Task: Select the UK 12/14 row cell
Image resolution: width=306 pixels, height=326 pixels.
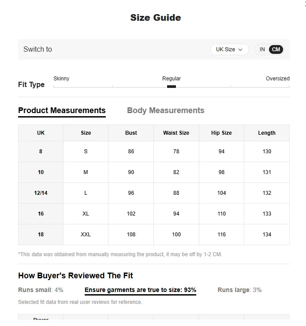Action: pos(41,193)
